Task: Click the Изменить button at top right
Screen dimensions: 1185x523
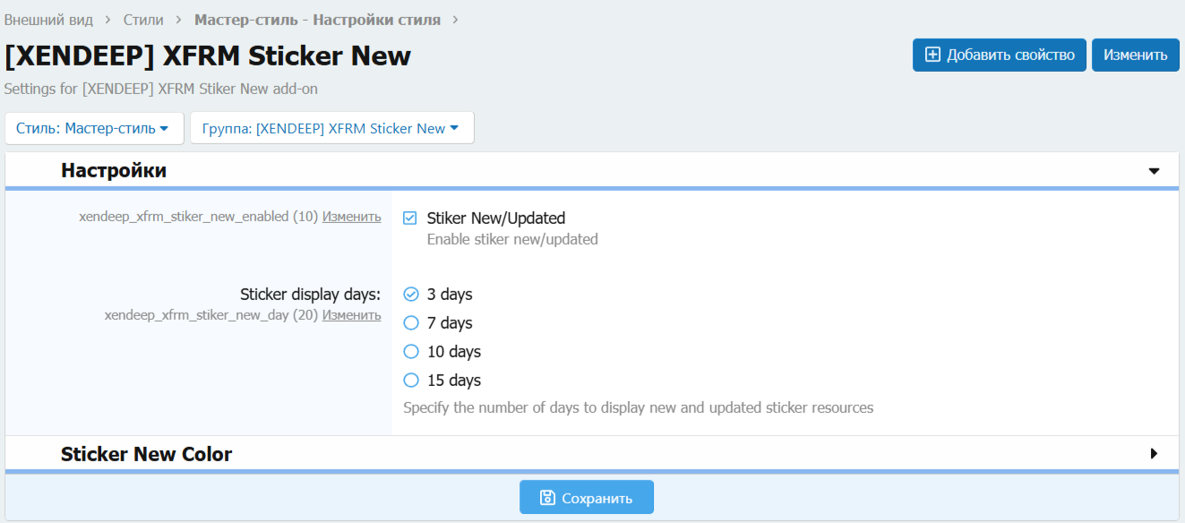Action: pos(1135,55)
